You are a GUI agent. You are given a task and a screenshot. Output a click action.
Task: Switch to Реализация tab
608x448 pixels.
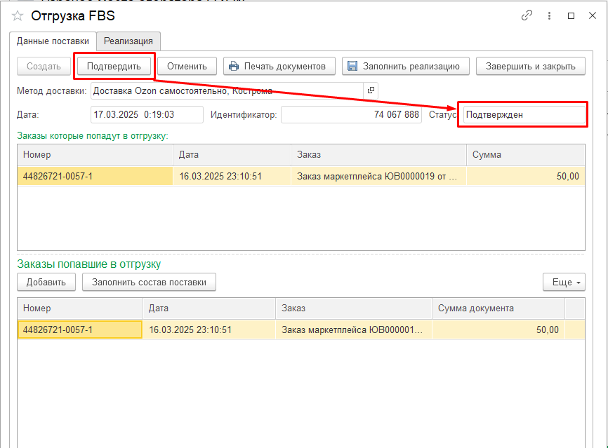pos(128,41)
